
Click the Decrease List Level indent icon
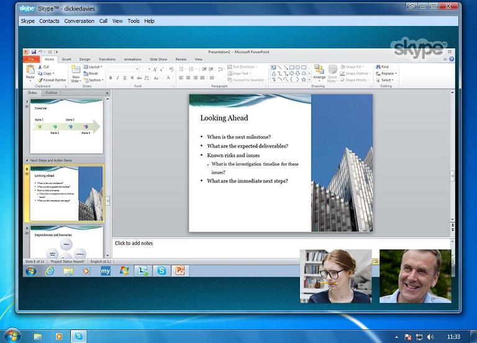(204, 69)
